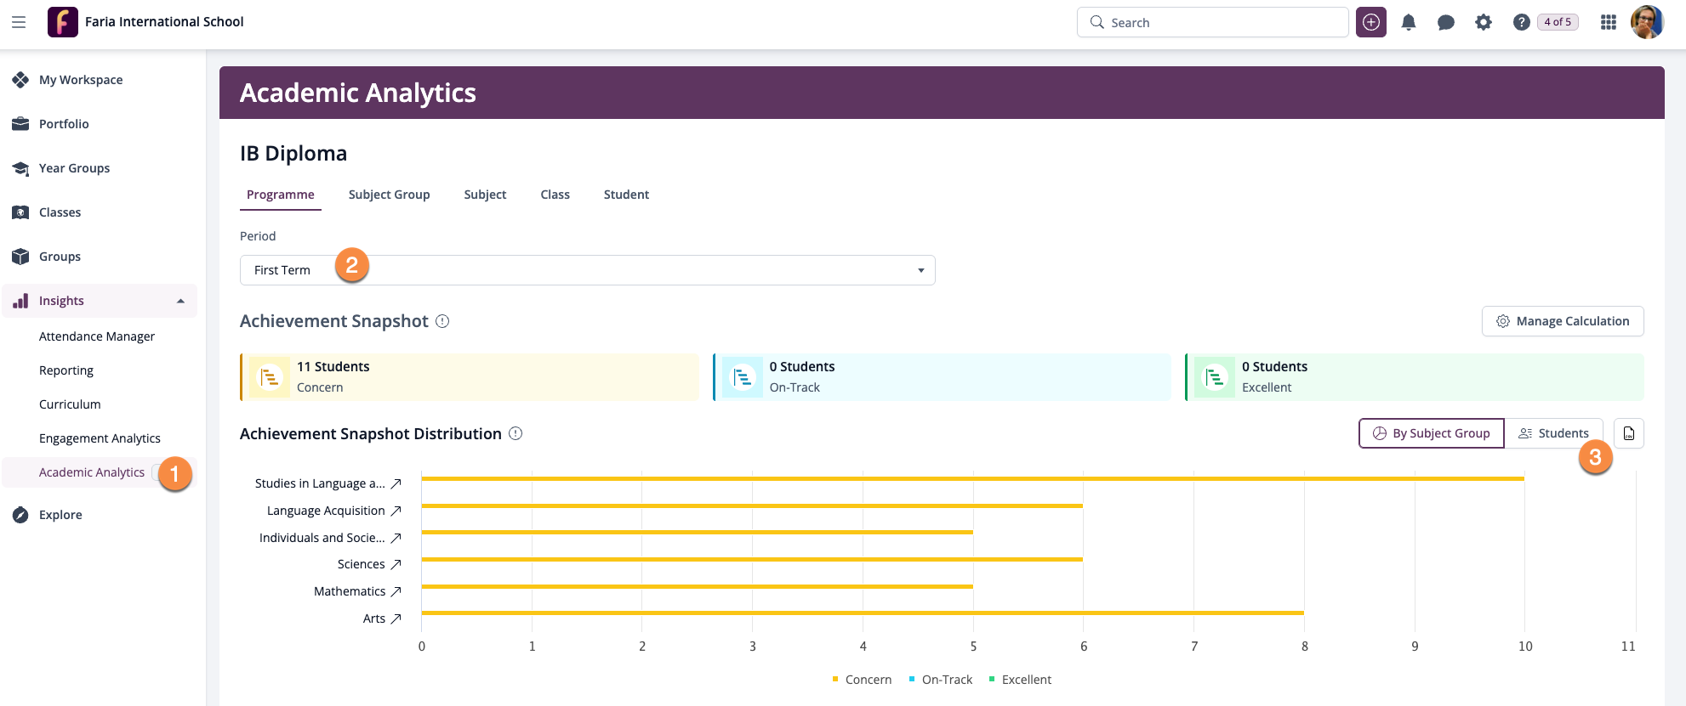Open Engagement Analytics in the sidebar
This screenshot has height=706, width=1686.
(100, 438)
